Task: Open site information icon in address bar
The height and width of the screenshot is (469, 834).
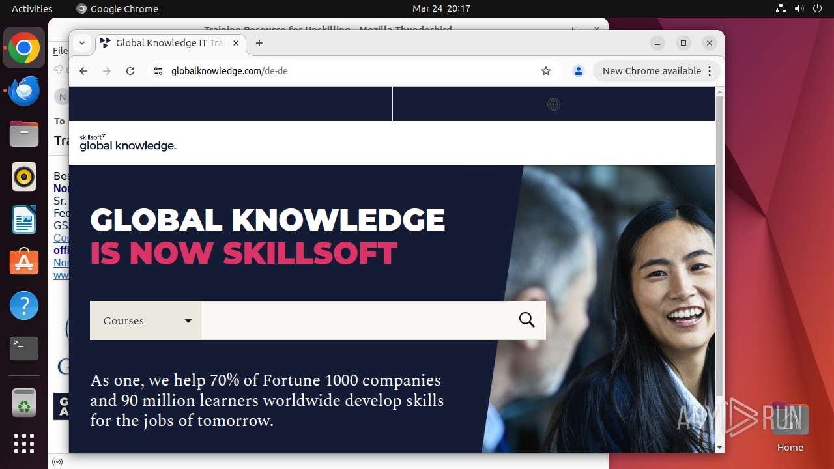Action: coord(158,71)
